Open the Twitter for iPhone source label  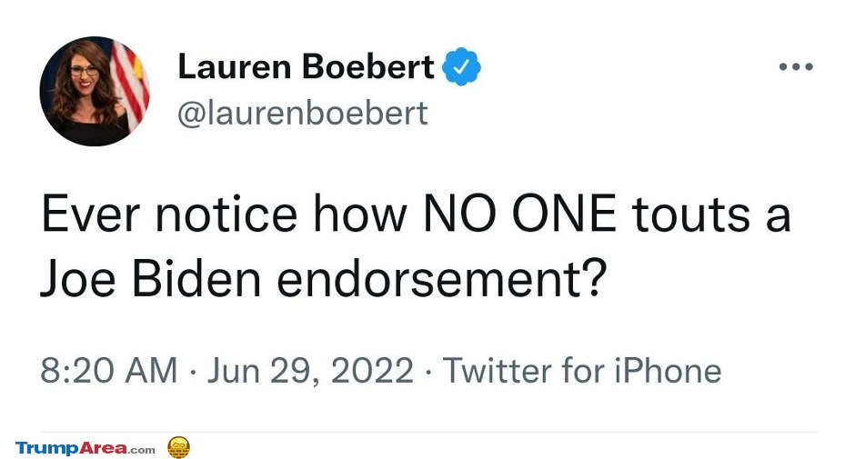(581, 371)
